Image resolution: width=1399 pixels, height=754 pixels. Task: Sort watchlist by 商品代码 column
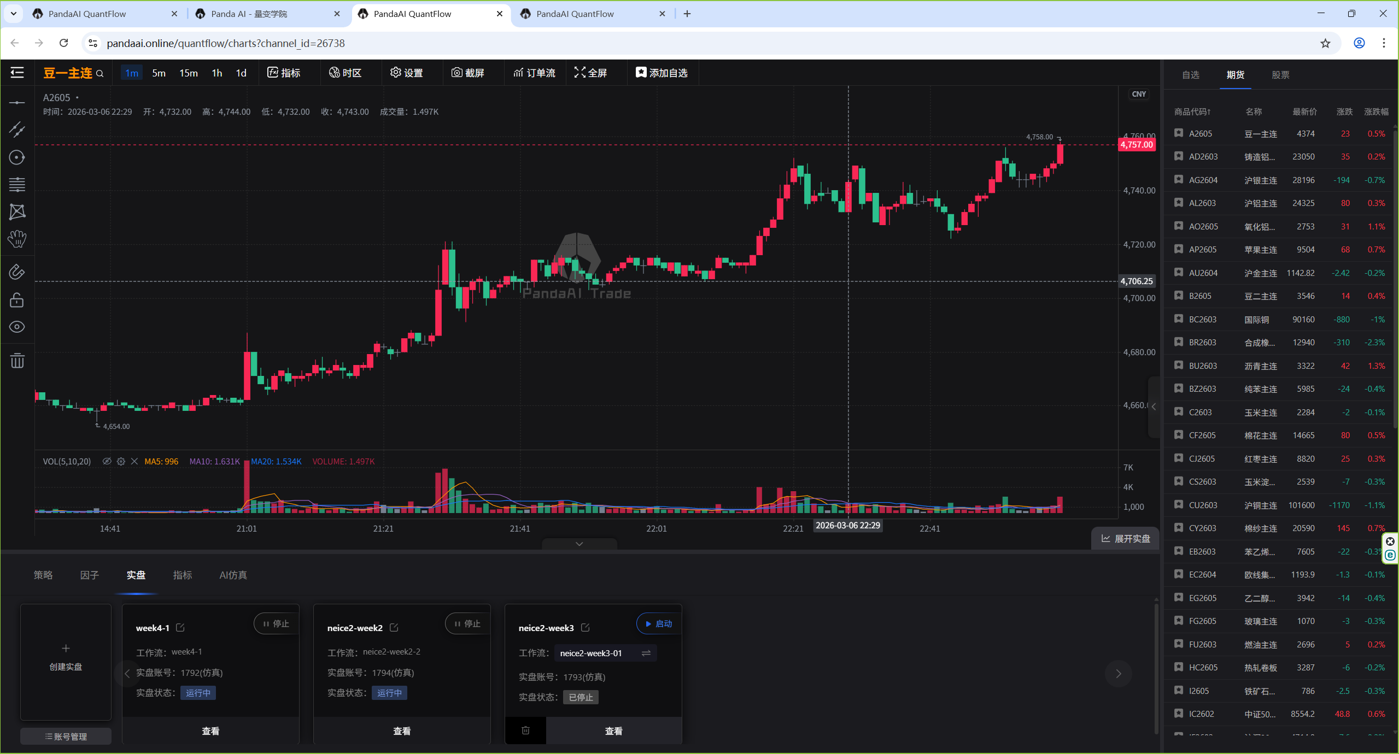pyautogui.click(x=1192, y=112)
